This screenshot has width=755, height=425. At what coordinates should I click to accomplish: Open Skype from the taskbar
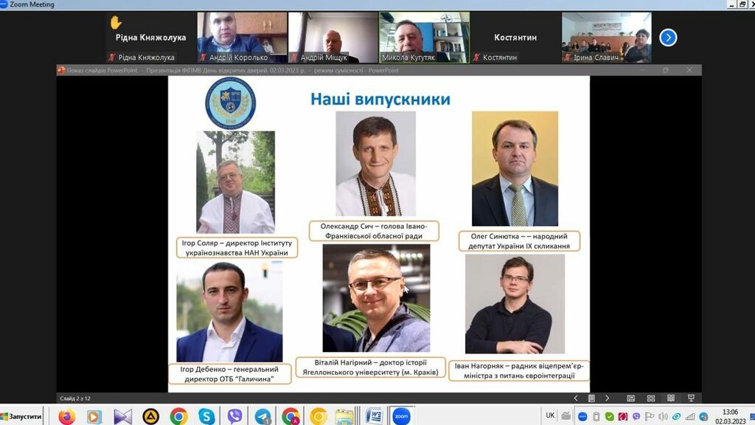point(206,416)
